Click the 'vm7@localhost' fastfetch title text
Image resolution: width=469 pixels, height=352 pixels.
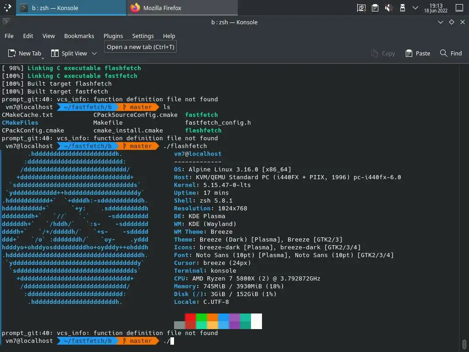198,154
